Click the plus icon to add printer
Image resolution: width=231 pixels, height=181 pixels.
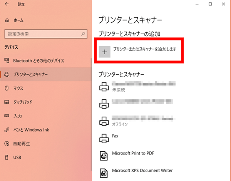click(x=105, y=52)
